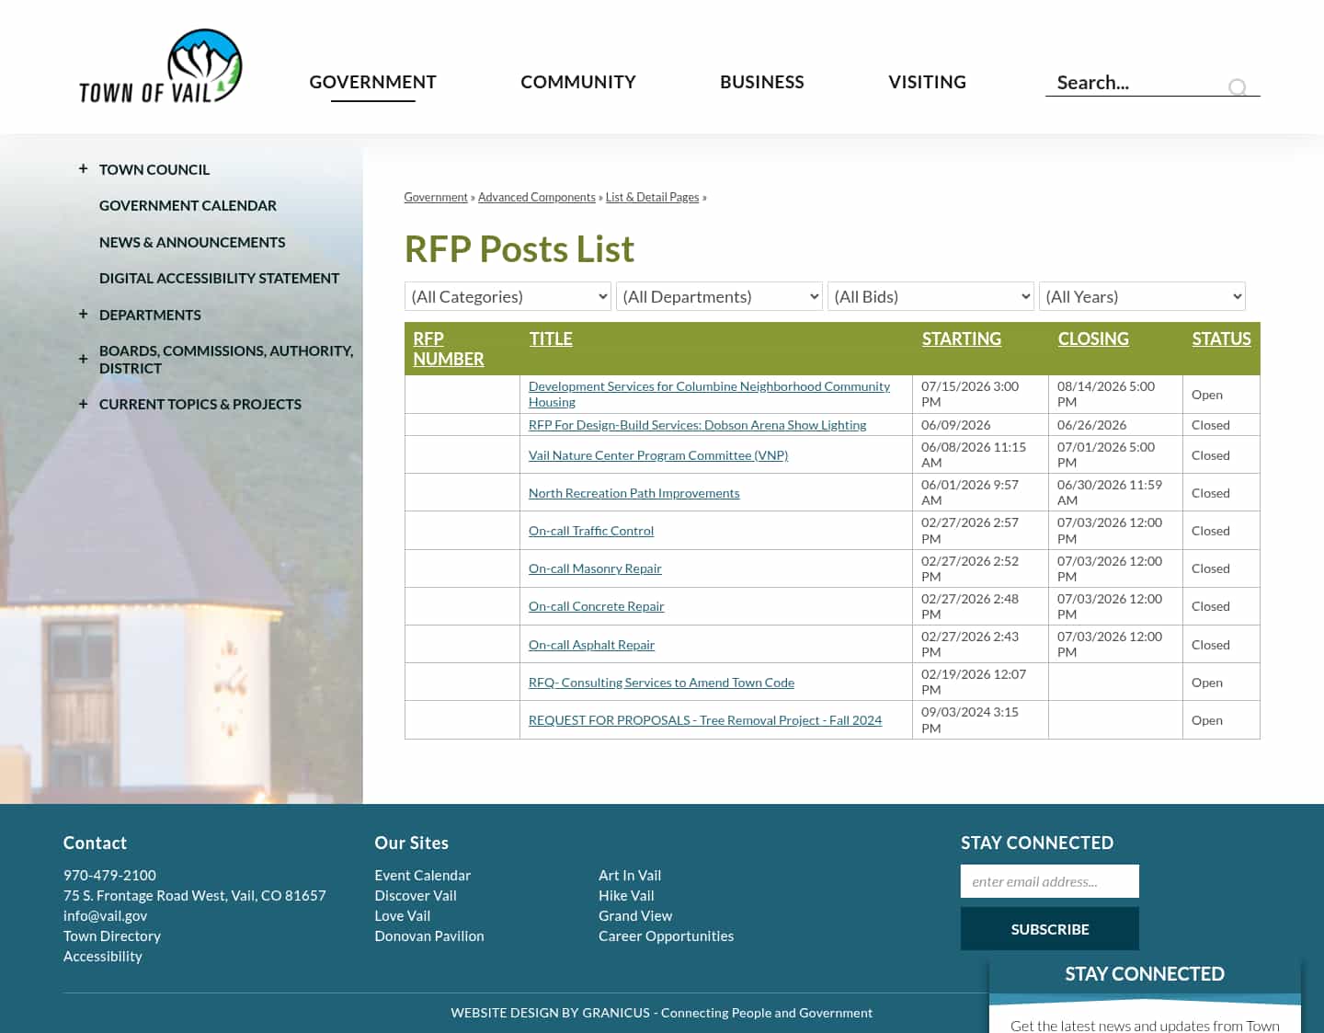Image resolution: width=1324 pixels, height=1033 pixels.
Task: Open Government Calendar sidebar item
Action: (188, 205)
